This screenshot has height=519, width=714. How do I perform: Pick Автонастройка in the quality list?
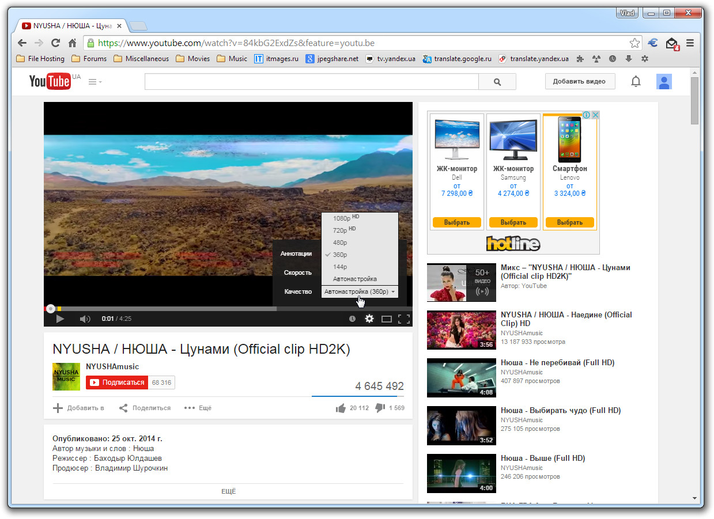360,279
